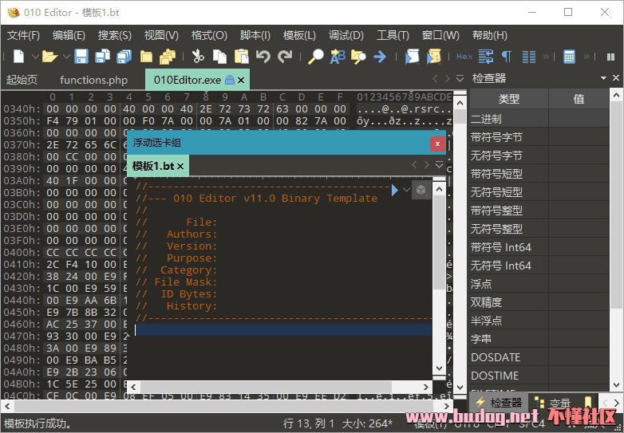The width and height of the screenshot is (624, 433).
Task: Click the Save All toolbar icon
Action: click(x=124, y=57)
